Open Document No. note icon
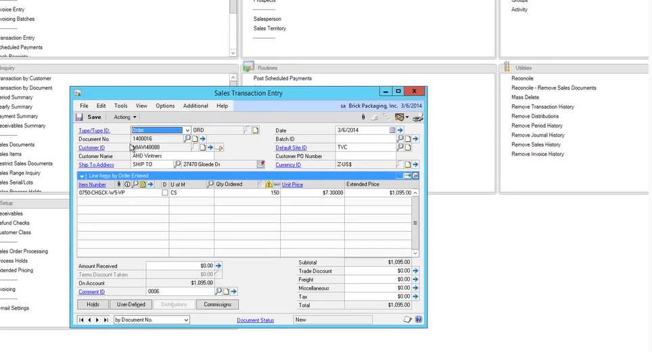This screenshot has height=352, width=652. 195,139
